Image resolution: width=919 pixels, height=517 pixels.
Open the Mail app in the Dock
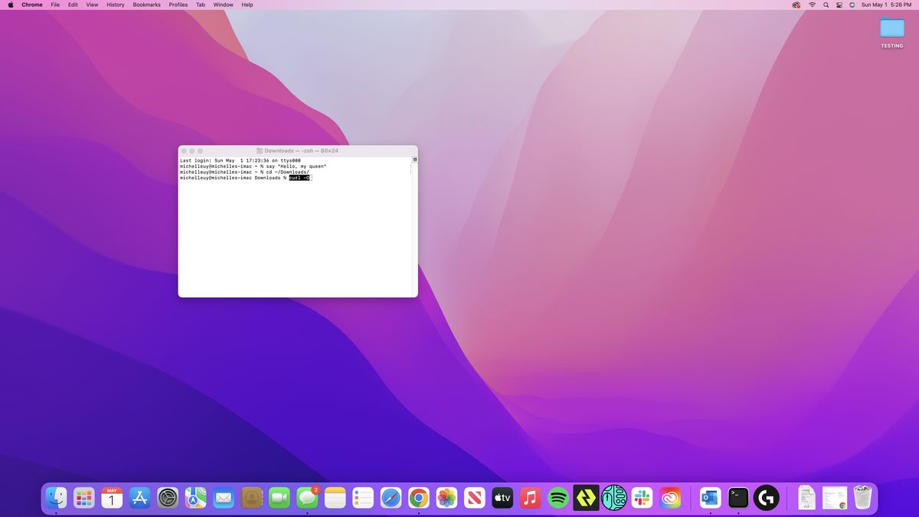click(x=224, y=498)
